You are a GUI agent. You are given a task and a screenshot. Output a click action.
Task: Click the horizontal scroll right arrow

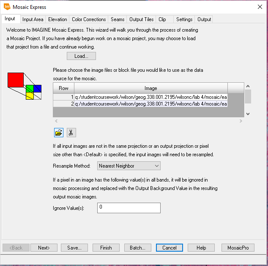pyautogui.click(x=241, y=121)
